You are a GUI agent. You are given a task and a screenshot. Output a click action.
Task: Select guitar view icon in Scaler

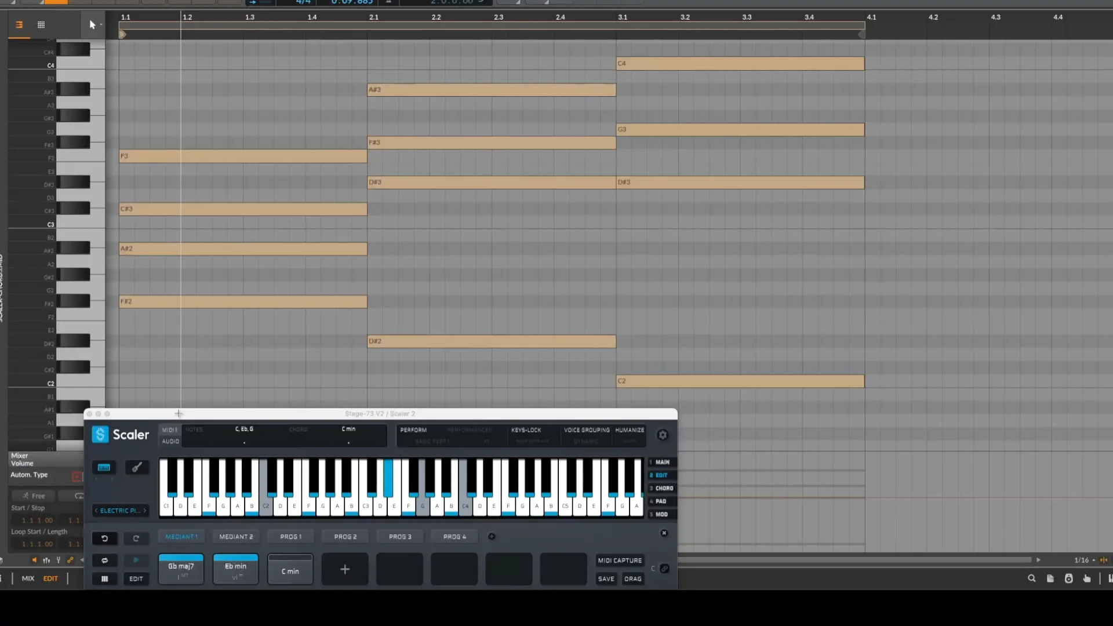(x=137, y=467)
